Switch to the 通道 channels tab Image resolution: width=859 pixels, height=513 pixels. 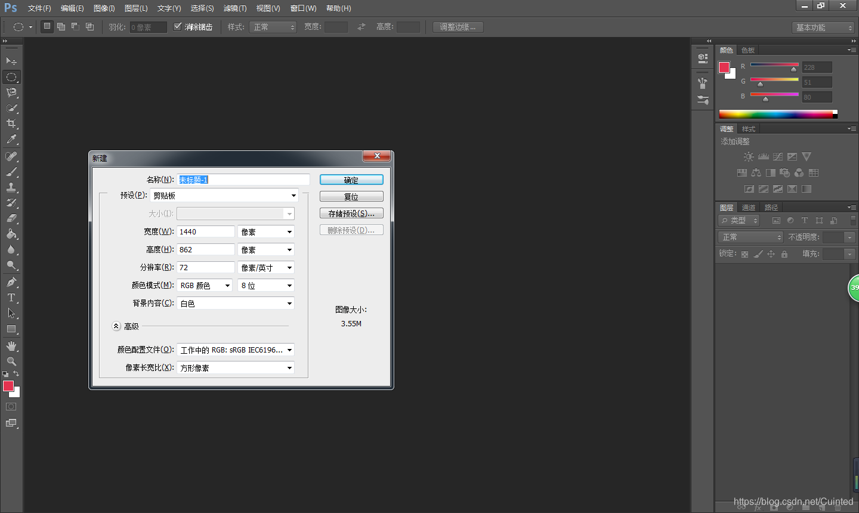(749, 208)
